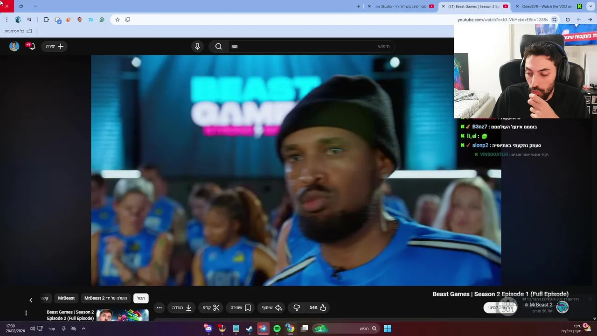The image size is (597, 336).
Task: Switch the Hebrew input language indicator
Action: click(x=52, y=329)
